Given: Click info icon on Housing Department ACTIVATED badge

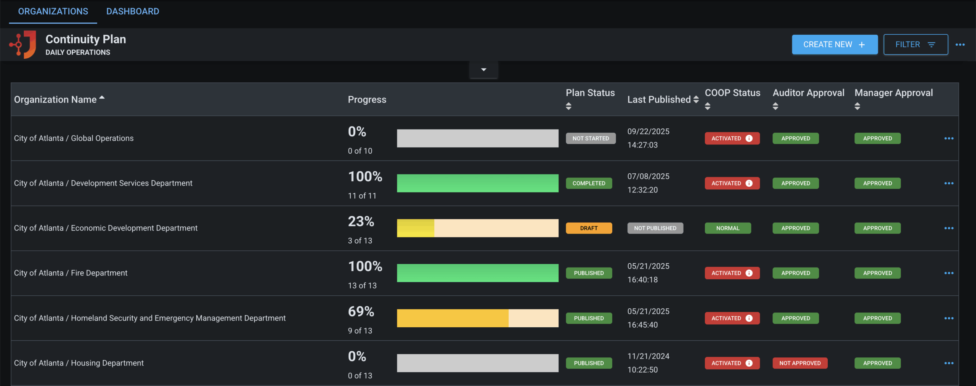Looking at the screenshot, I should coord(749,363).
